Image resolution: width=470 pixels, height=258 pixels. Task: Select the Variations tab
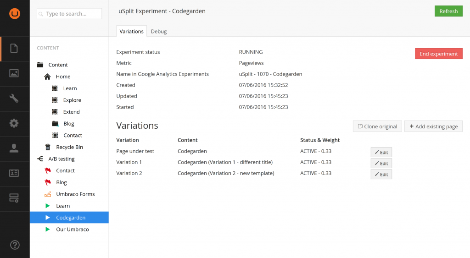tap(131, 31)
